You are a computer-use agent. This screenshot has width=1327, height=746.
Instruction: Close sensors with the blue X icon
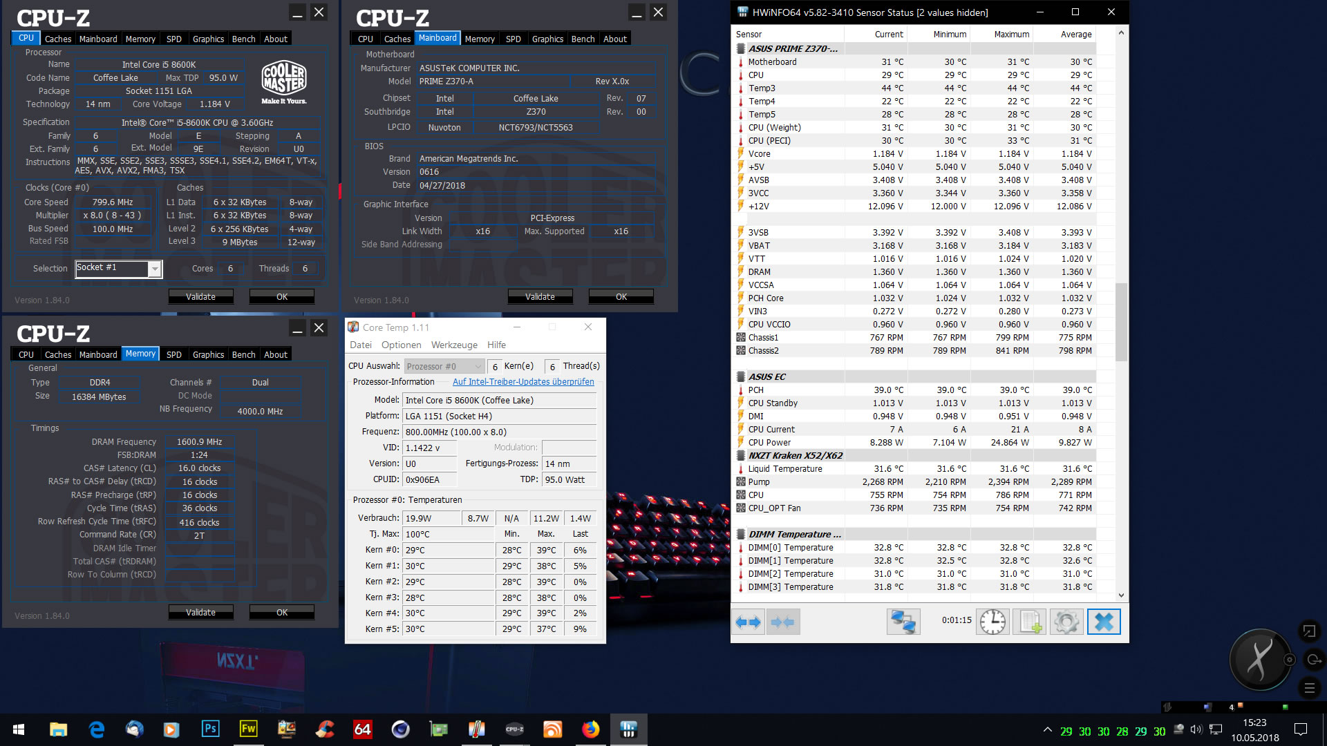pos(1104,622)
